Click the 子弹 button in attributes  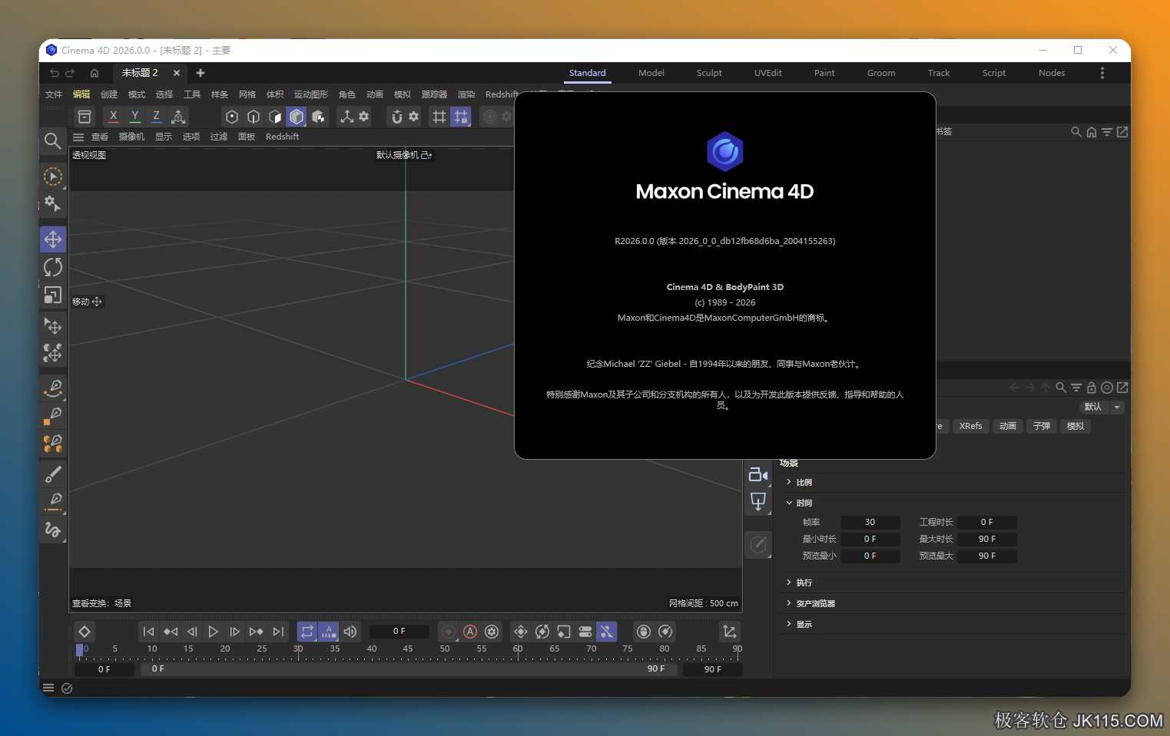pos(1042,426)
